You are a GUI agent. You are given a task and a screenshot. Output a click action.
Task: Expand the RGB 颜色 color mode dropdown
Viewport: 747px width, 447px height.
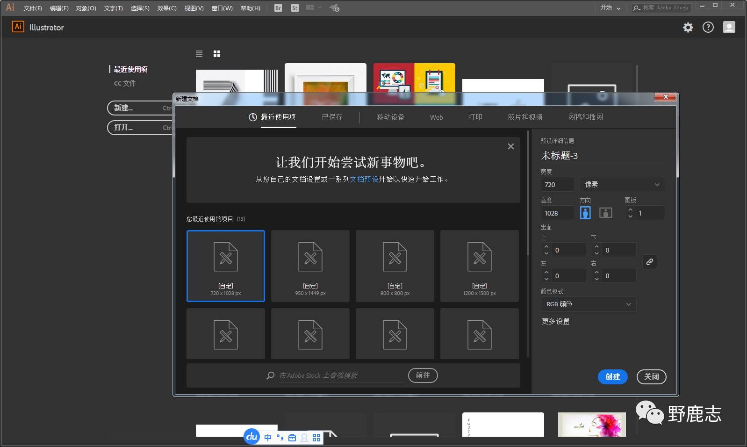(588, 304)
